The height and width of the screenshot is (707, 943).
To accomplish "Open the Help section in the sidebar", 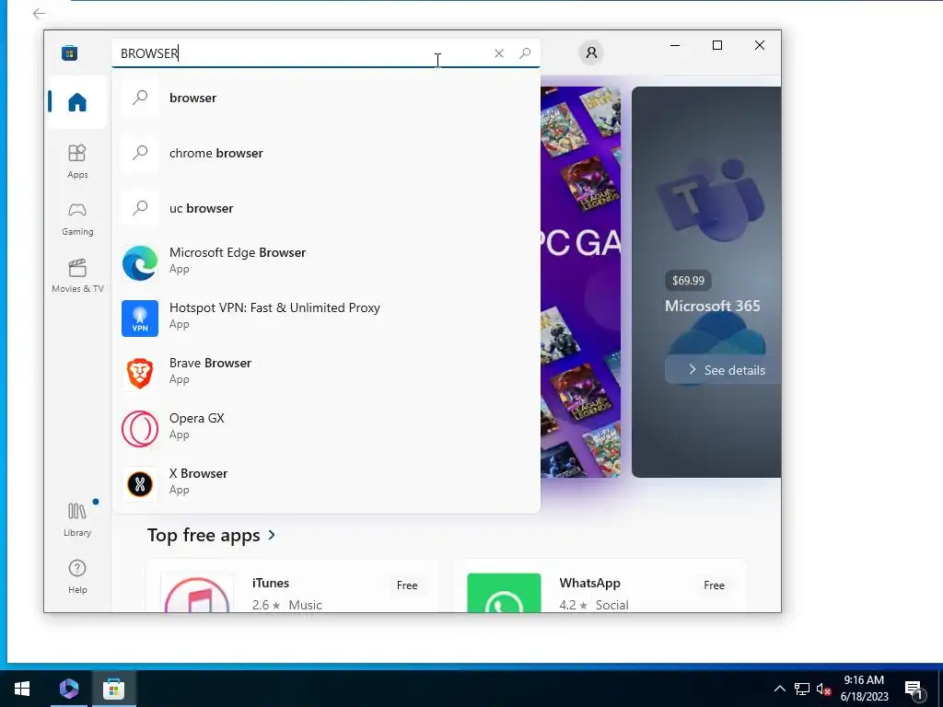I will (x=77, y=576).
